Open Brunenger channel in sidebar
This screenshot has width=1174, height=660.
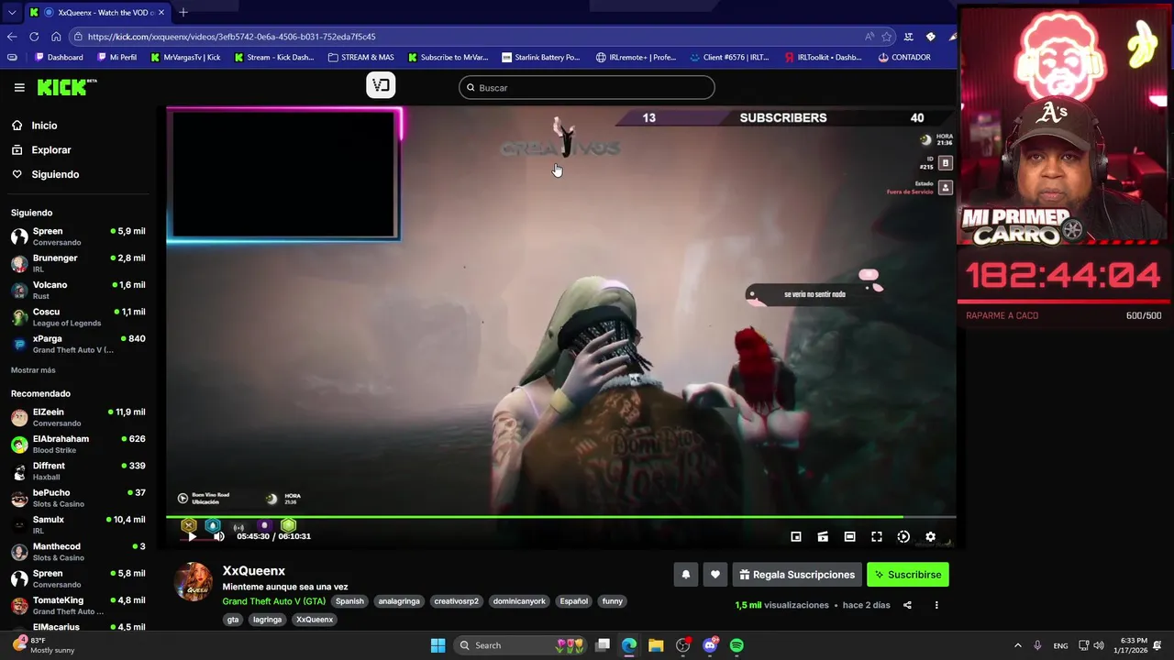point(78,263)
